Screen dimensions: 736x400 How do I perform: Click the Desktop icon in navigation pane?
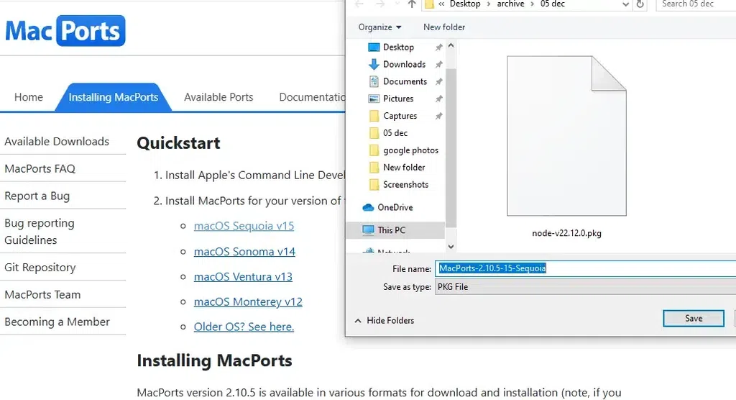tap(374, 47)
